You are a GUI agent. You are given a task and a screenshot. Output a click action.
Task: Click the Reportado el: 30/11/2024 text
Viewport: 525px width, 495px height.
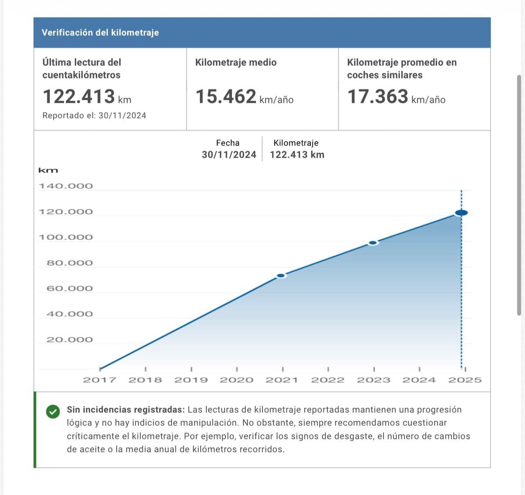[x=94, y=116]
